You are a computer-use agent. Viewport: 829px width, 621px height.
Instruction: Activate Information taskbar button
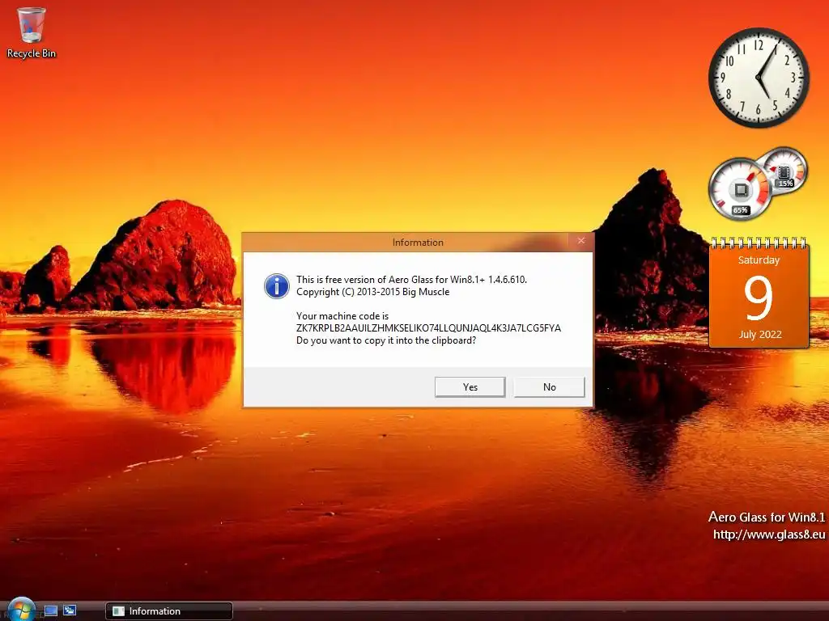pos(169,611)
